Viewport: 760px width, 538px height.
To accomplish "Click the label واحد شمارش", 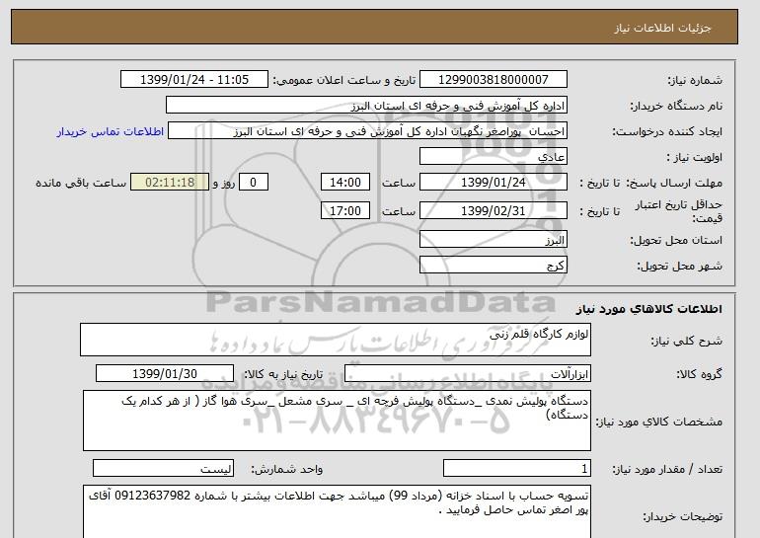I will tap(287, 469).
